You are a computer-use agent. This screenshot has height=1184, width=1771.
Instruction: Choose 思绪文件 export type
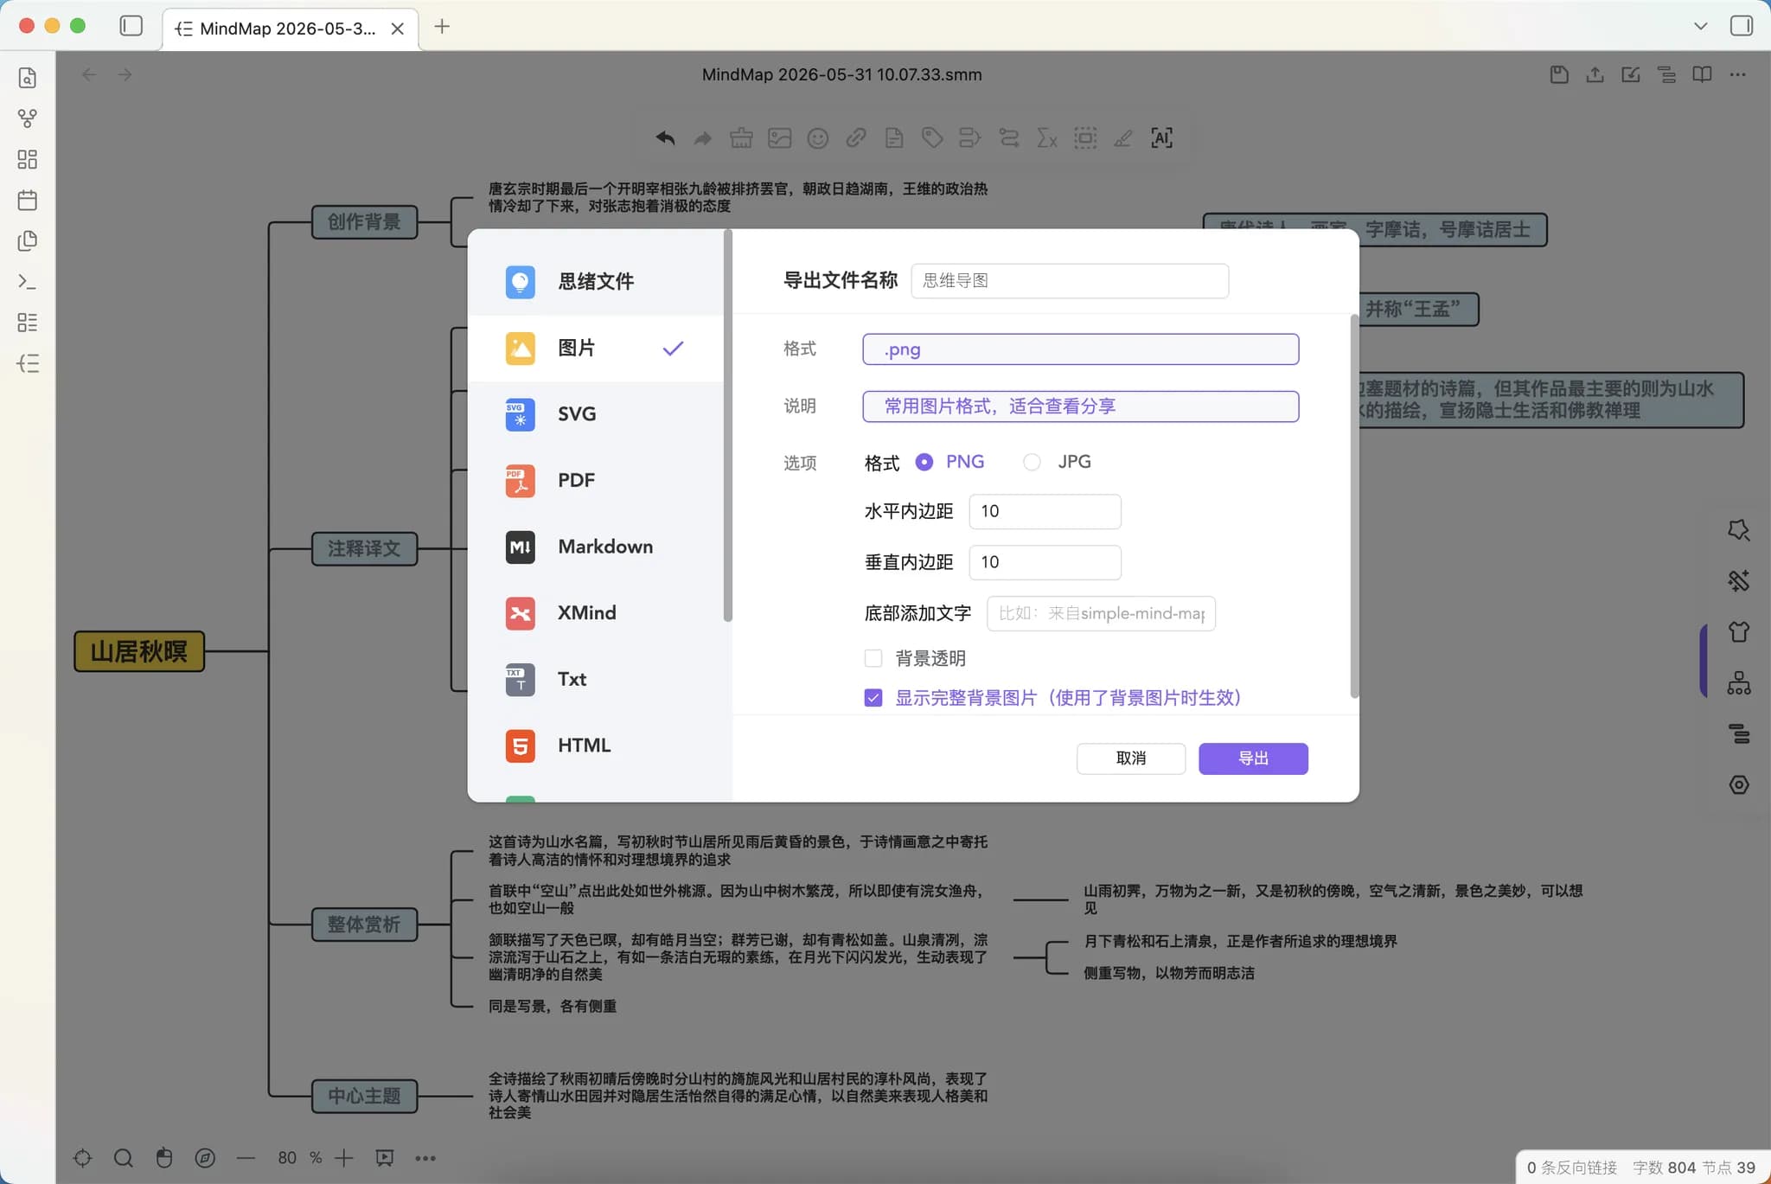(597, 282)
